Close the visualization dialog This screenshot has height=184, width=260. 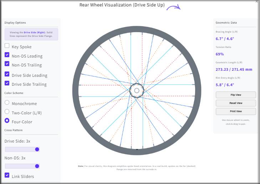[x=256, y=1]
